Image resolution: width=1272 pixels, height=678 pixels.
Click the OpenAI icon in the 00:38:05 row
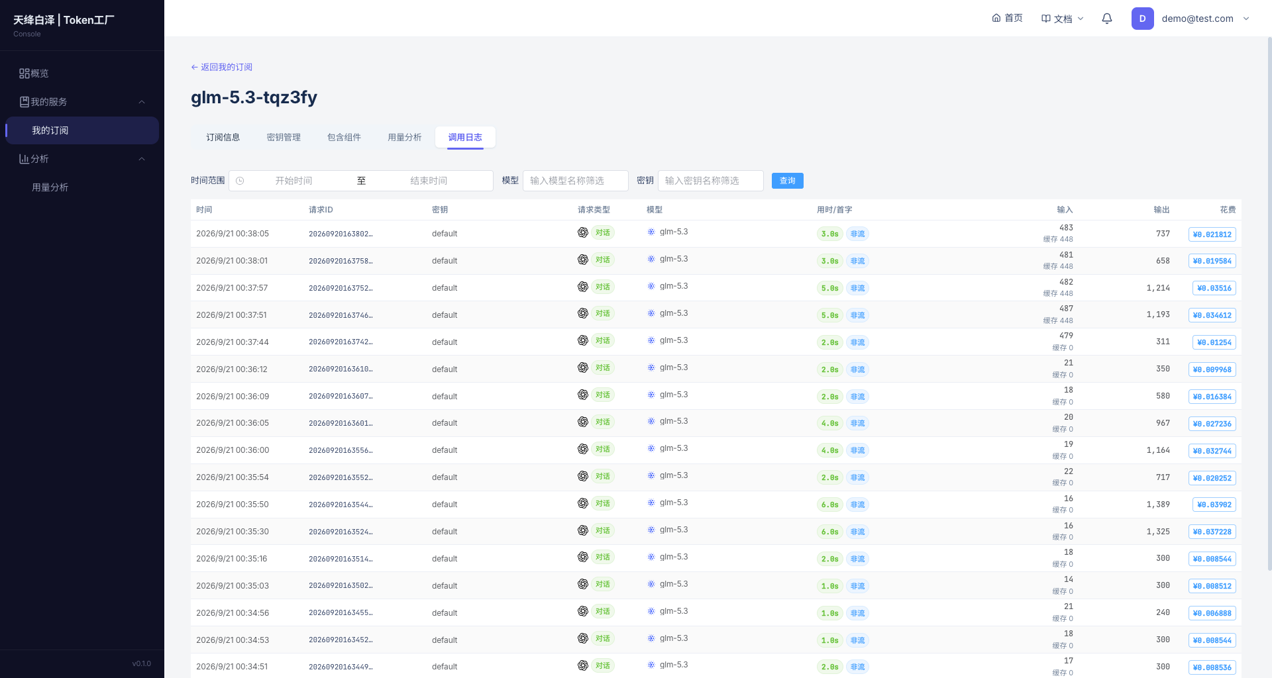(x=583, y=232)
